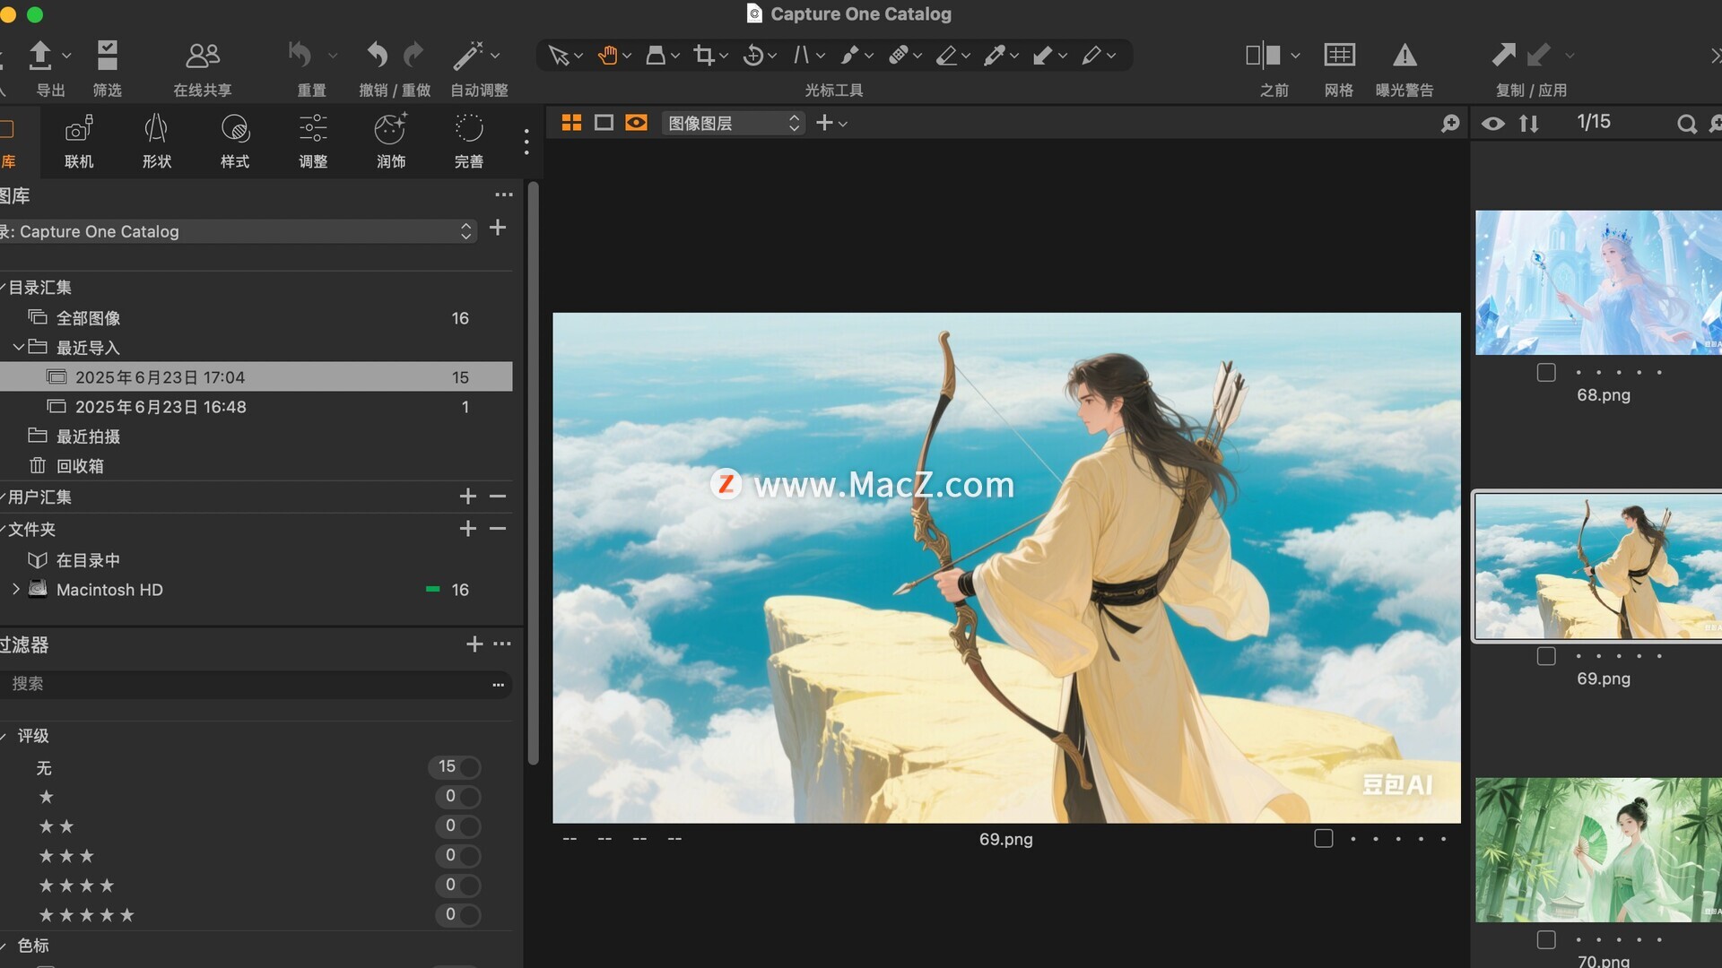The height and width of the screenshot is (968, 1722).
Task: Choose the Draw Mask brush tool
Action: coord(850,56)
